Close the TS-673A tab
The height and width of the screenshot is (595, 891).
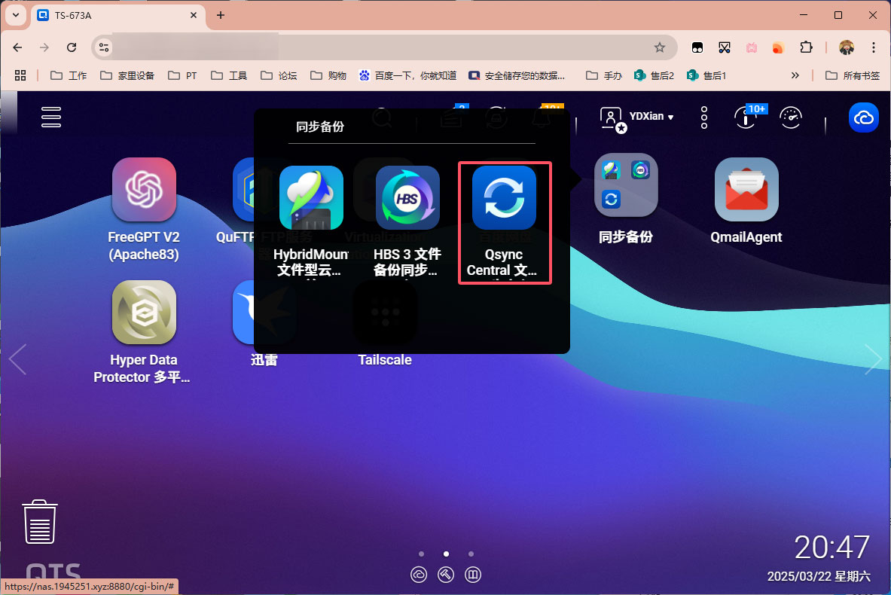[x=194, y=15]
